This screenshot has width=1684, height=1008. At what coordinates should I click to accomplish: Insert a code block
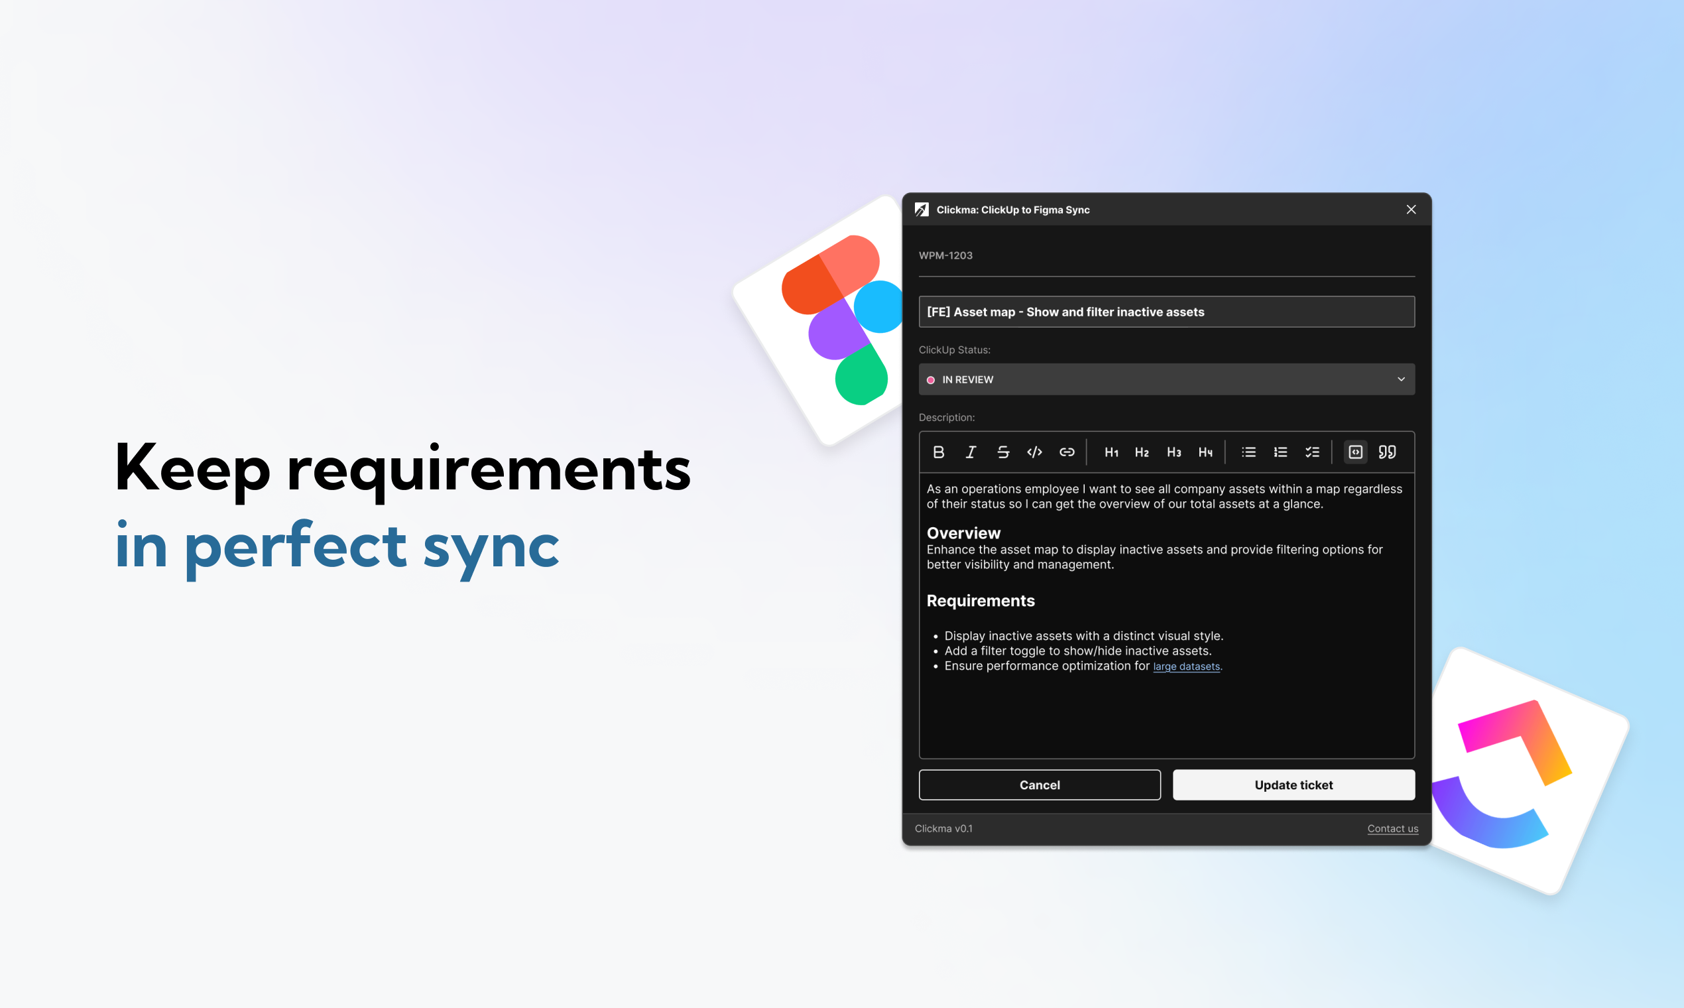(x=1355, y=452)
